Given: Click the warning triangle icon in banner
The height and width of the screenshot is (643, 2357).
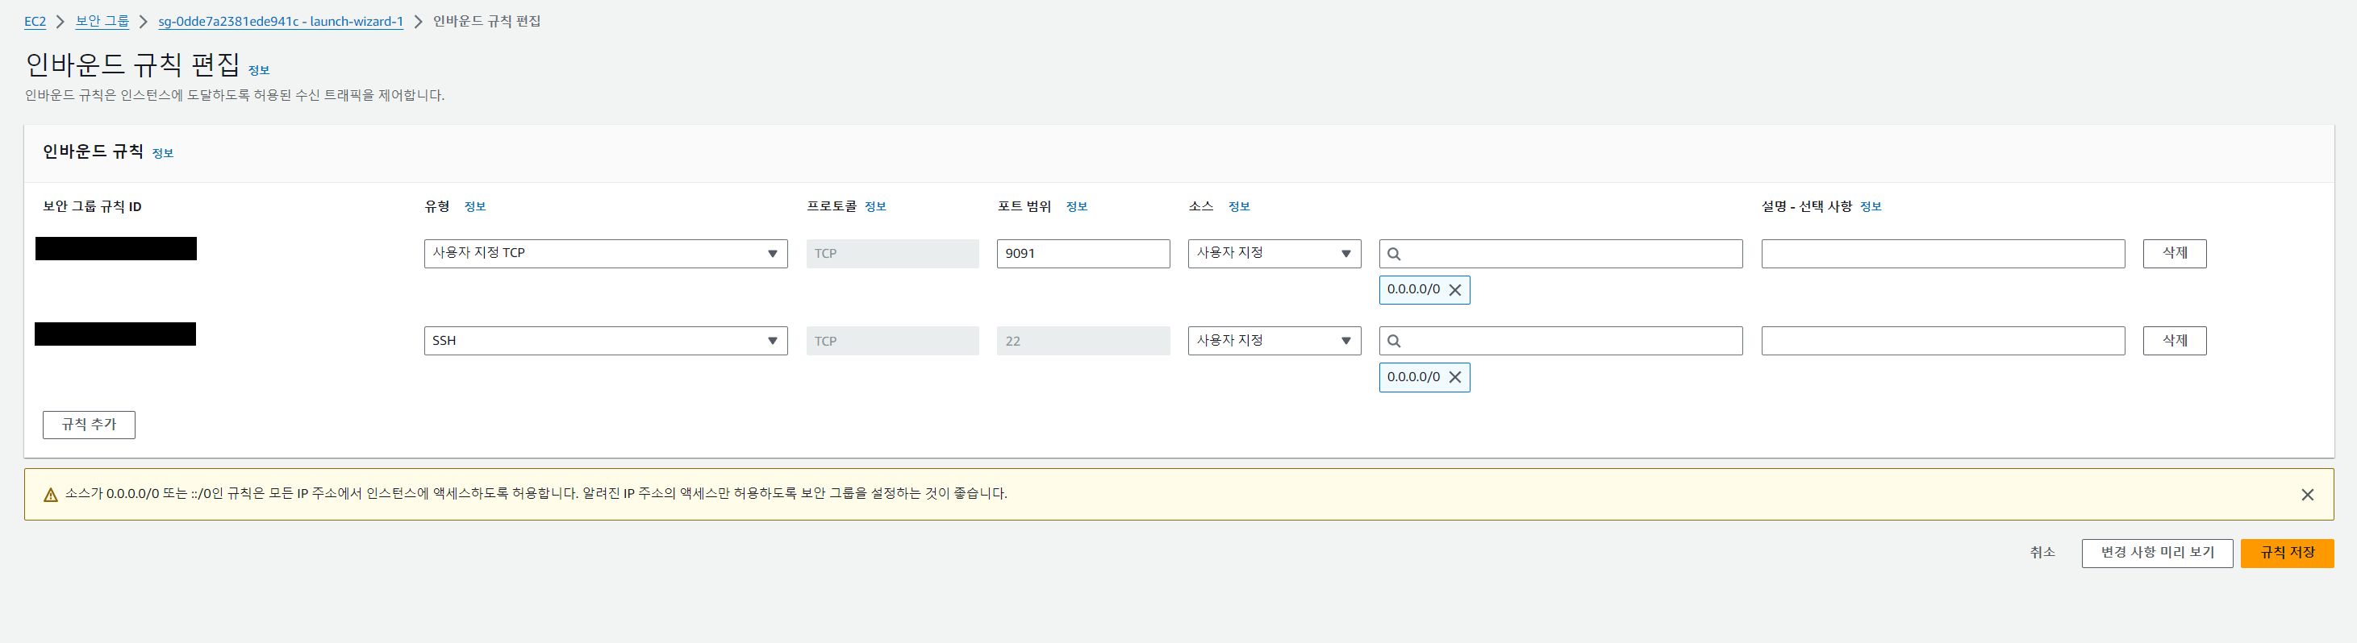Looking at the screenshot, I should [x=50, y=495].
